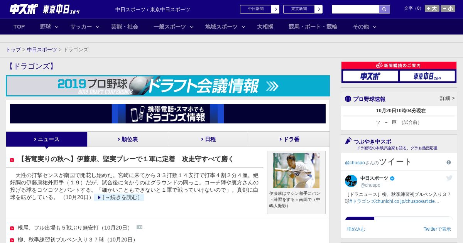Click arrow on 中日新聞 button
The width and height of the screenshot is (463, 243).
275,9
